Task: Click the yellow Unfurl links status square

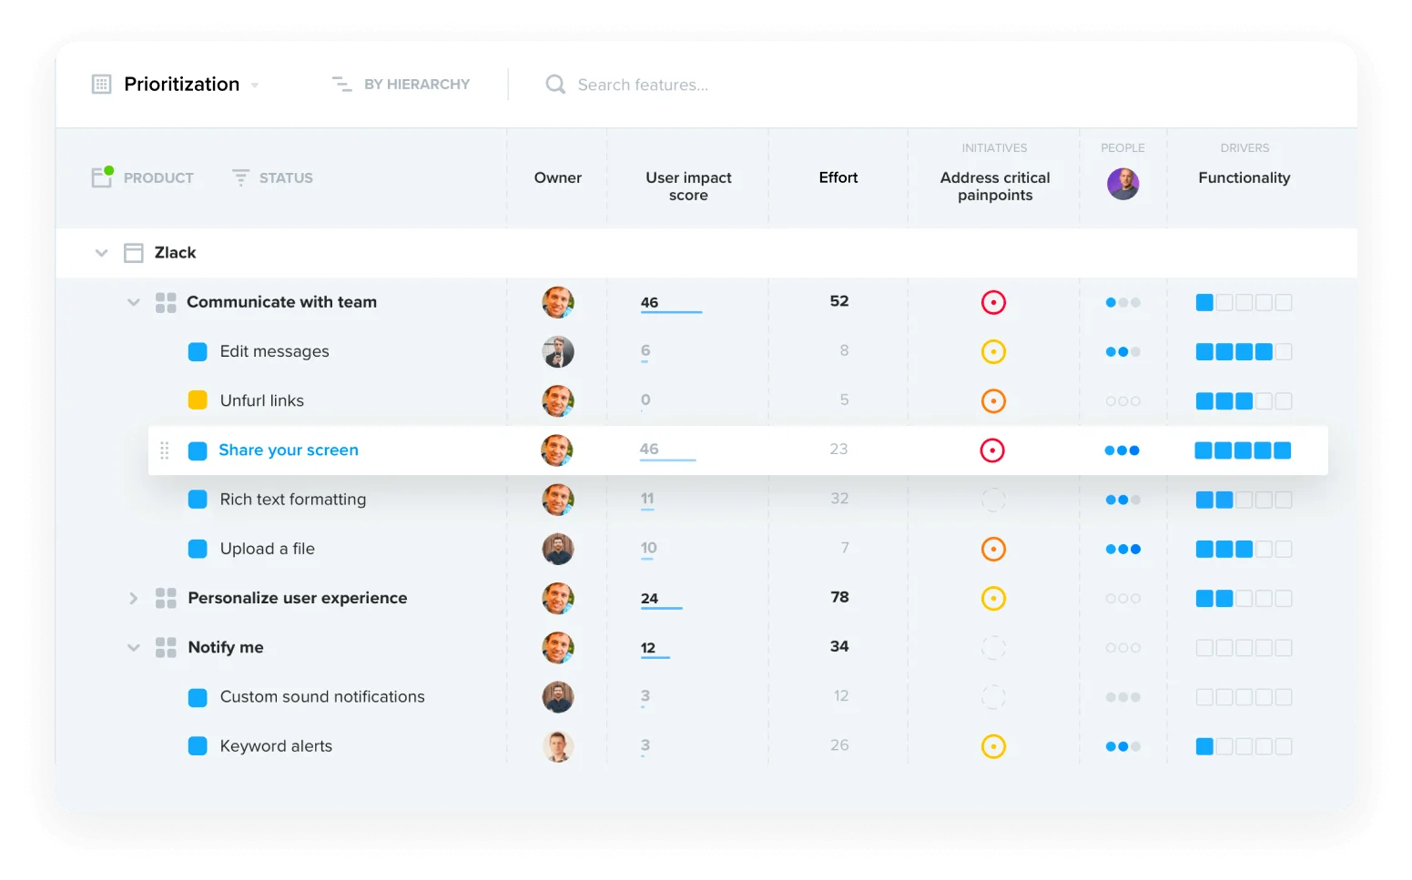Action: pyautogui.click(x=198, y=400)
